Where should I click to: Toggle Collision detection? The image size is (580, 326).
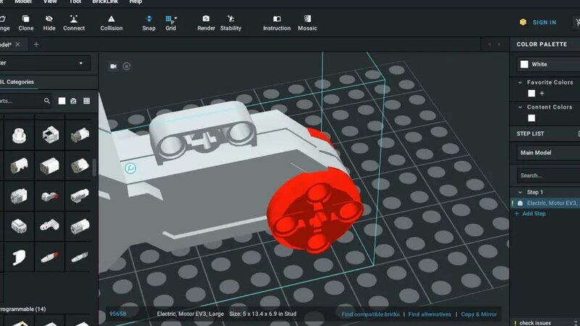point(111,23)
